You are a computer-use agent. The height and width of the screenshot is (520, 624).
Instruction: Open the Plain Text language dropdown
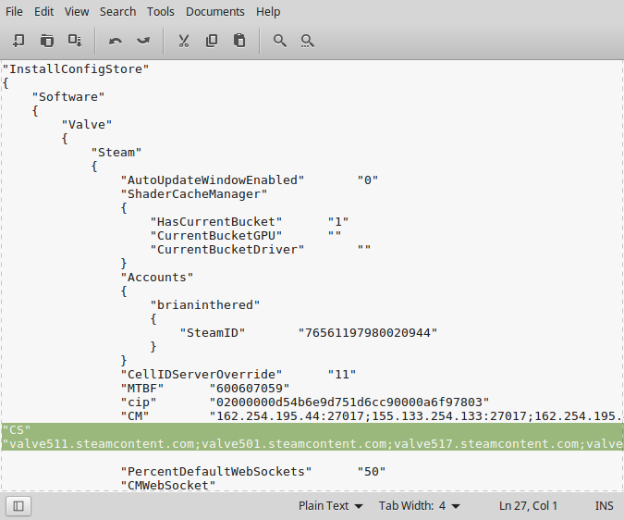[331, 506]
